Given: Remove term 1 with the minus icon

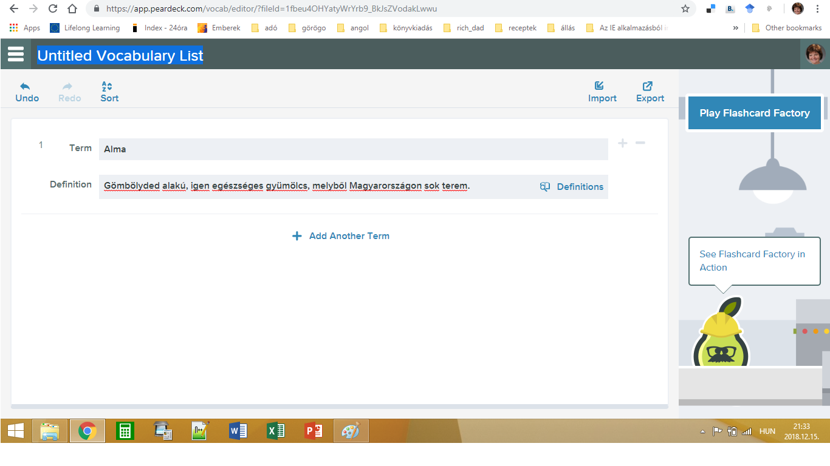Looking at the screenshot, I should pyautogui.click(x=640, y=143).
